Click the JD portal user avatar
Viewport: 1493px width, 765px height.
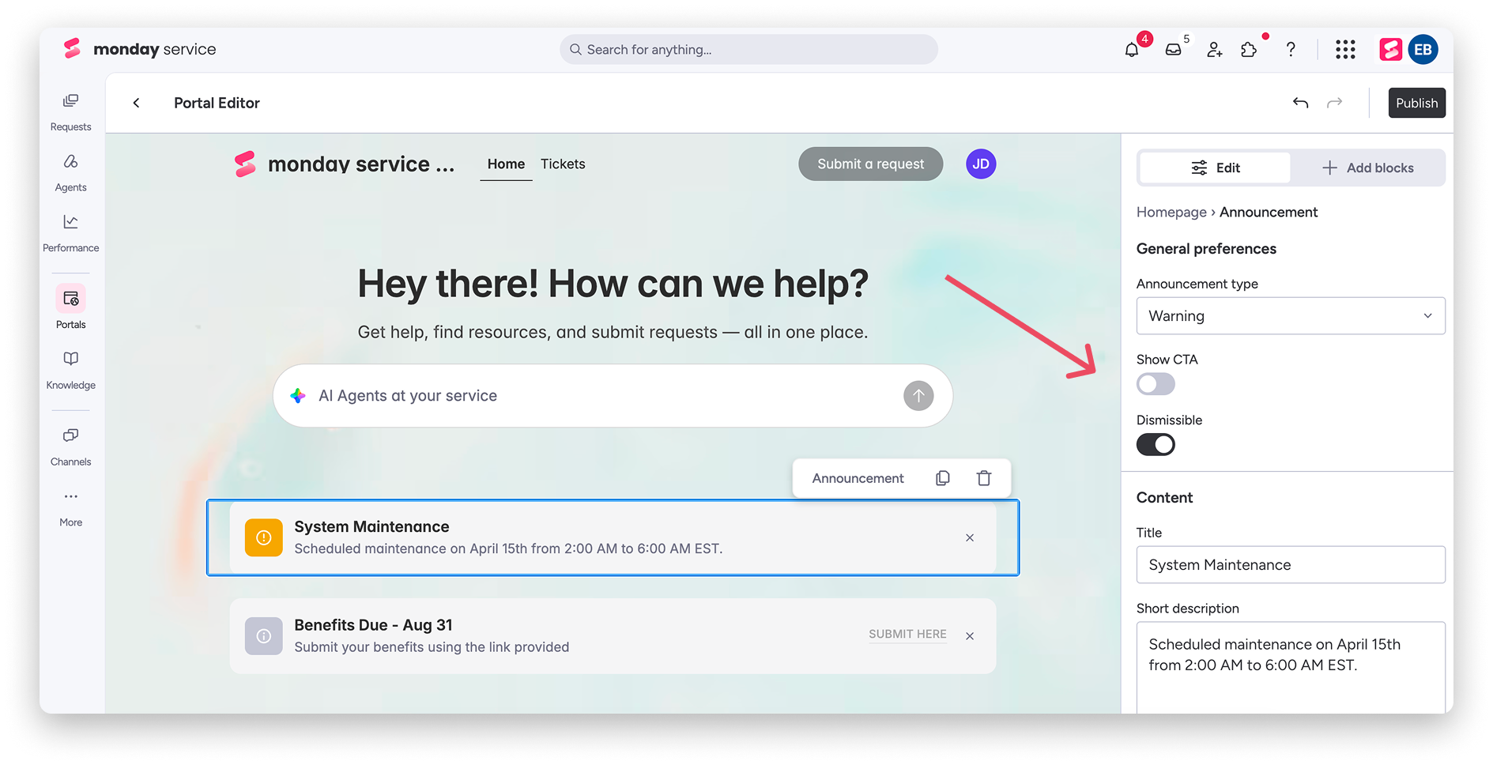pyautogui.click(x=981, y=164)
